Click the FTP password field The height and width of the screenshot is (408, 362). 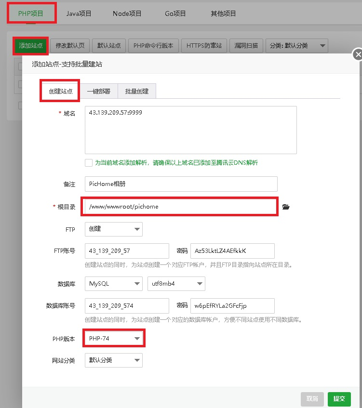(232, 251)
